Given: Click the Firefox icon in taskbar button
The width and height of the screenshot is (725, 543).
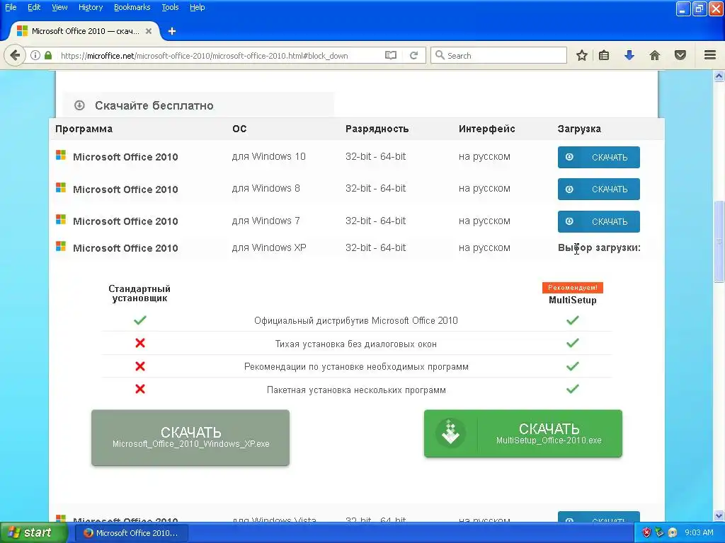Looking at the screenshot, I should (x=88, y=533).
